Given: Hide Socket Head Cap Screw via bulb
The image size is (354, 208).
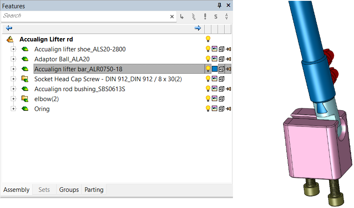Looking at the screenshot, I should click(x=208, y=78).
